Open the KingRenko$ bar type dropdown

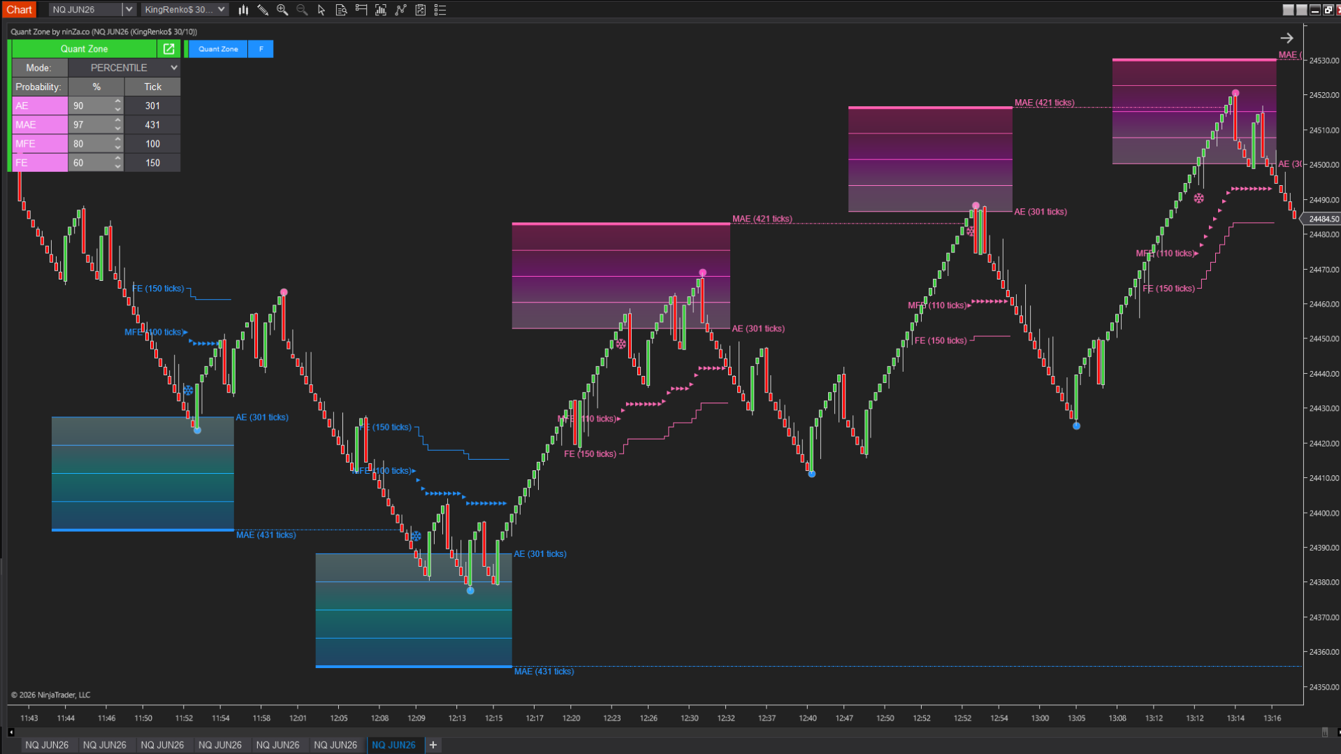[221, 10]
